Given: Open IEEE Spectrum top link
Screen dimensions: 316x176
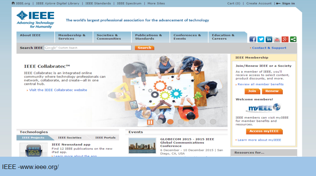Looking at the screenshot, I should (129, 3).
